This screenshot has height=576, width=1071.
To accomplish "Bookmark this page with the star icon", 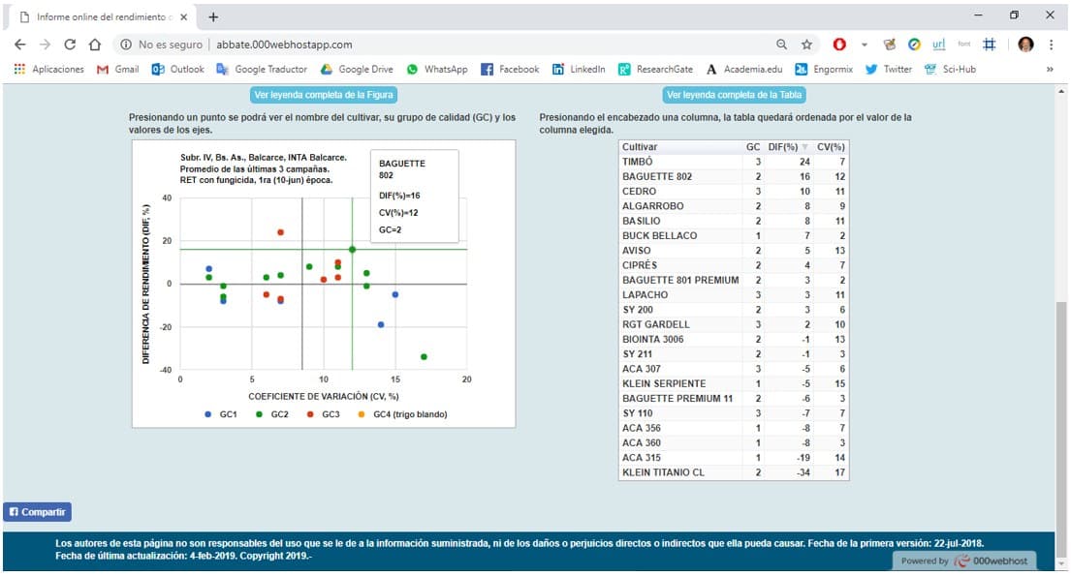I will click(x=806, y=45).
